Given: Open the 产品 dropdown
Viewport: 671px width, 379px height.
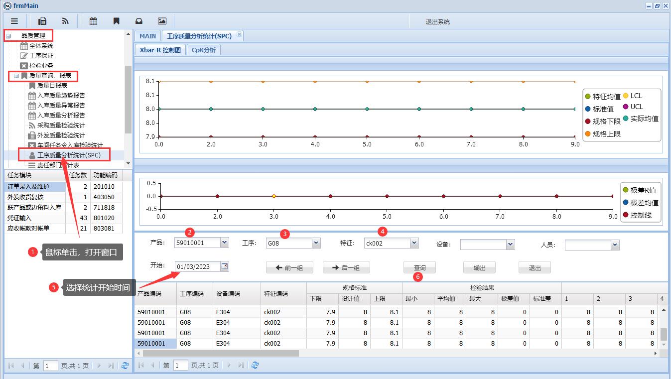Looking at the screenshot, I should pyautogui.click(x=224, y=243).
